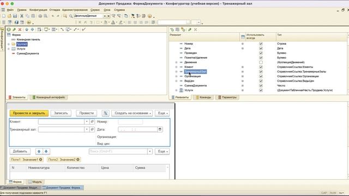Switch to the Командный интерфейс tab
This screenshot has height=196, width=349.
click(x=49, y=97)
